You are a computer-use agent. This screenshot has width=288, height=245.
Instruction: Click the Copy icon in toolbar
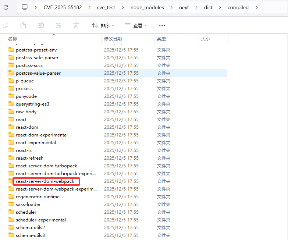(6, 25)
